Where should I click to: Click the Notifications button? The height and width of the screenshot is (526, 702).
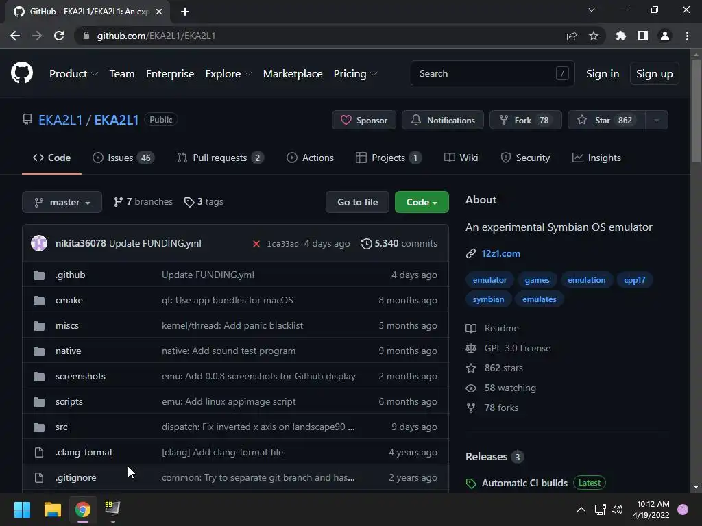click(443, 121)
